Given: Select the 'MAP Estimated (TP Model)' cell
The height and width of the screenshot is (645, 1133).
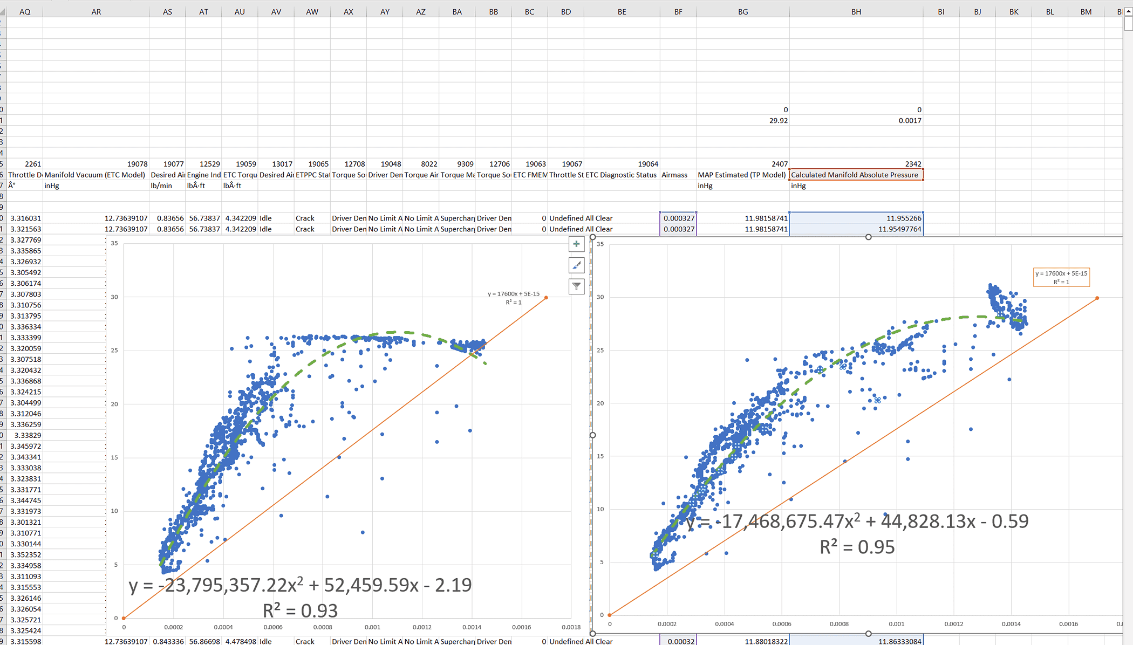Looking at the screenshot, I should pyautogui.click(x=743, y=175).
